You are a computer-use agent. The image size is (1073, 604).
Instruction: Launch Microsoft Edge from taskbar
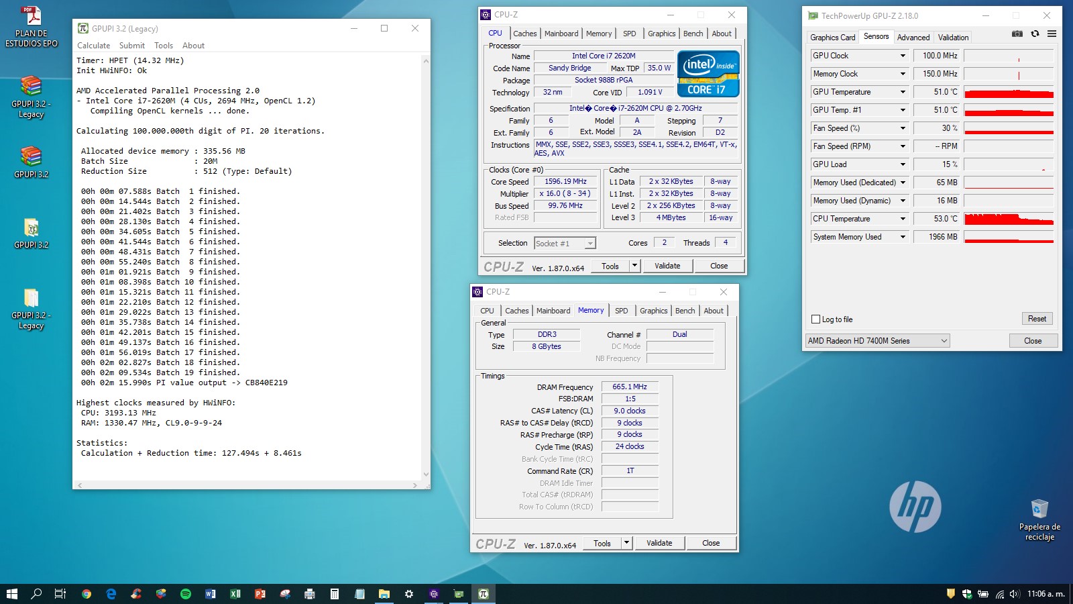[x=111, y=594]
